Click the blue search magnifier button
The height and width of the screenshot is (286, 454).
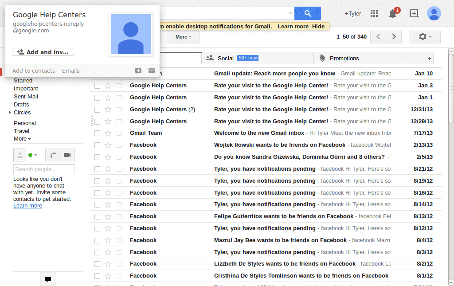(x=307, y=13)
